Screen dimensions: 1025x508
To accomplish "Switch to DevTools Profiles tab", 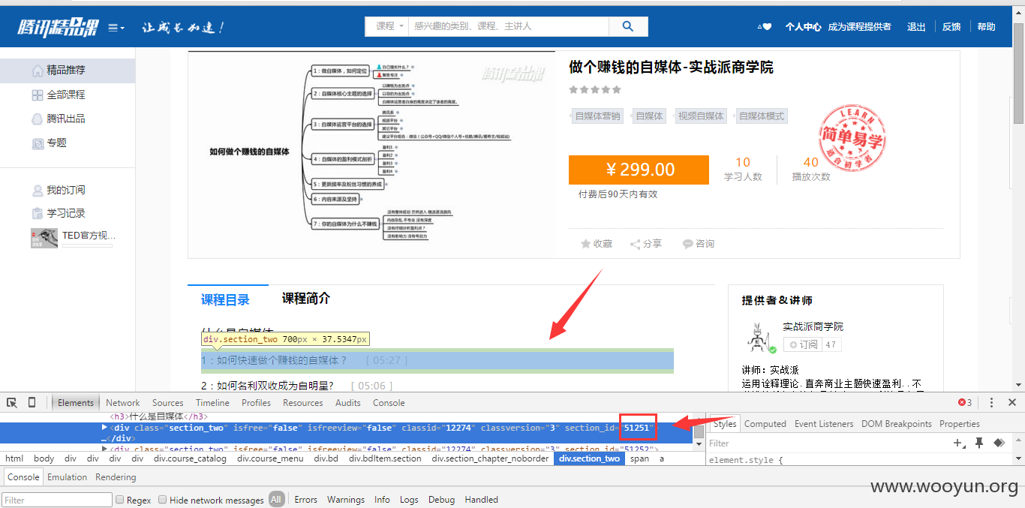I will 256,403.
